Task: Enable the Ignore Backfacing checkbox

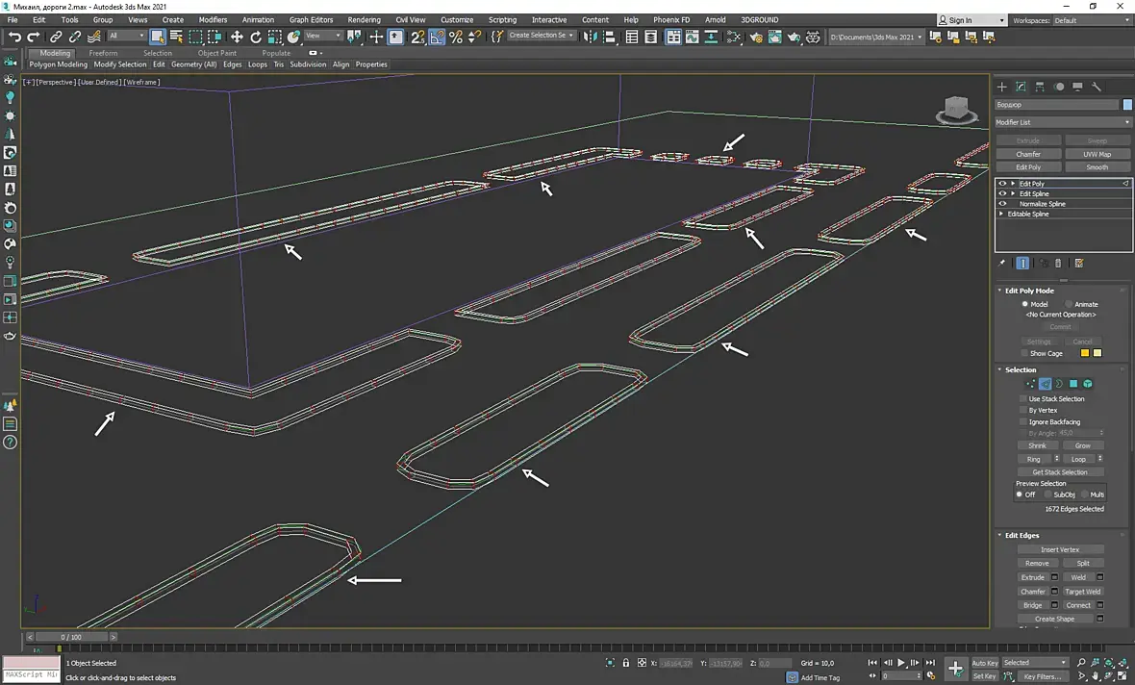Action: 1023,421
